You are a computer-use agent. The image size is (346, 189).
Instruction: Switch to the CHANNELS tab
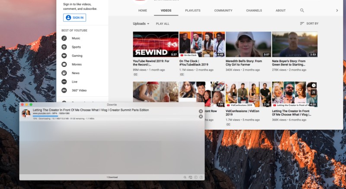(x=254, y=11)
